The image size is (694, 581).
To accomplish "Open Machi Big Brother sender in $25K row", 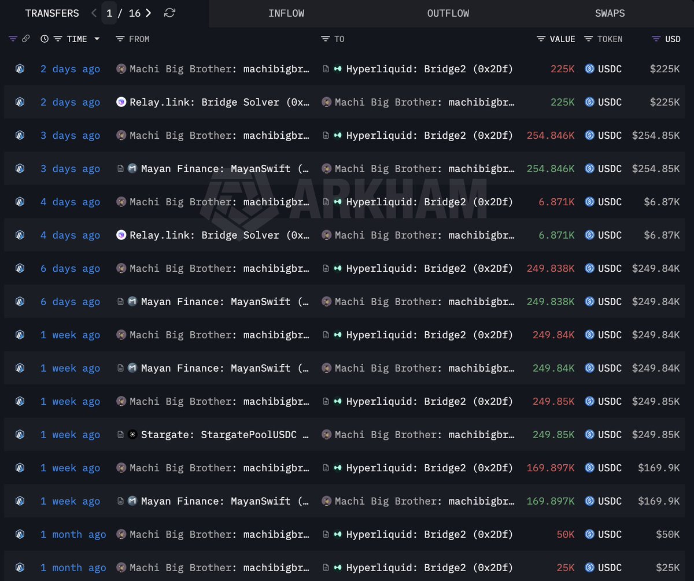I will click(x=220, y=568).
